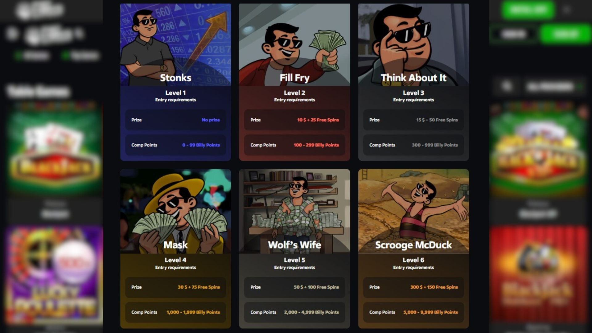This screenshot has height=333, width=592.
Task: Click the '50 $ + 100 Free Spins' prize row
Action: (x=294, y=287)
